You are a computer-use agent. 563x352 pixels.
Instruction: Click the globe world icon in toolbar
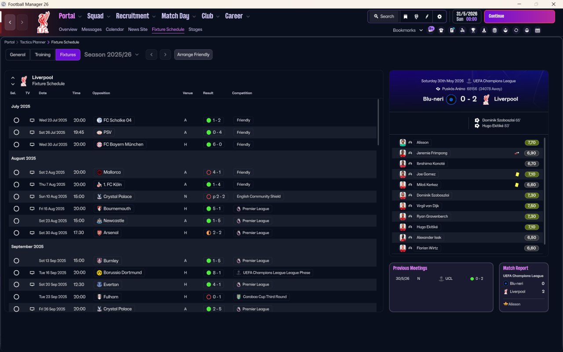(x=416, y=16)
